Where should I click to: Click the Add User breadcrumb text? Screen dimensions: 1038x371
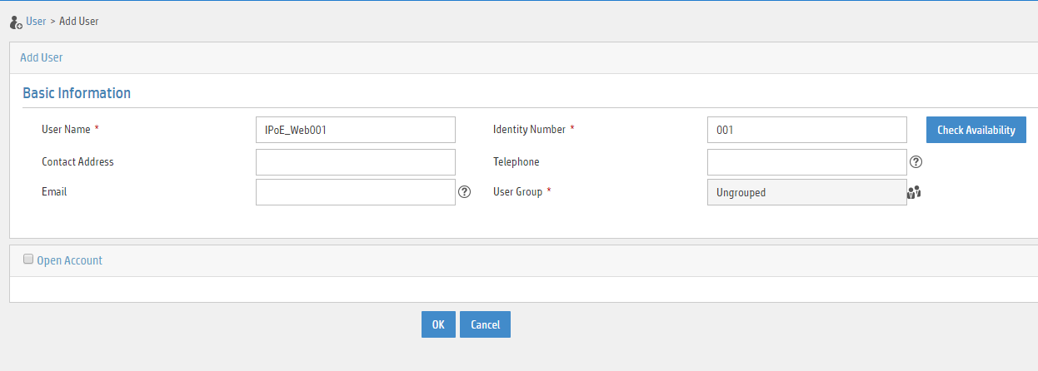[x=78, y=21]
